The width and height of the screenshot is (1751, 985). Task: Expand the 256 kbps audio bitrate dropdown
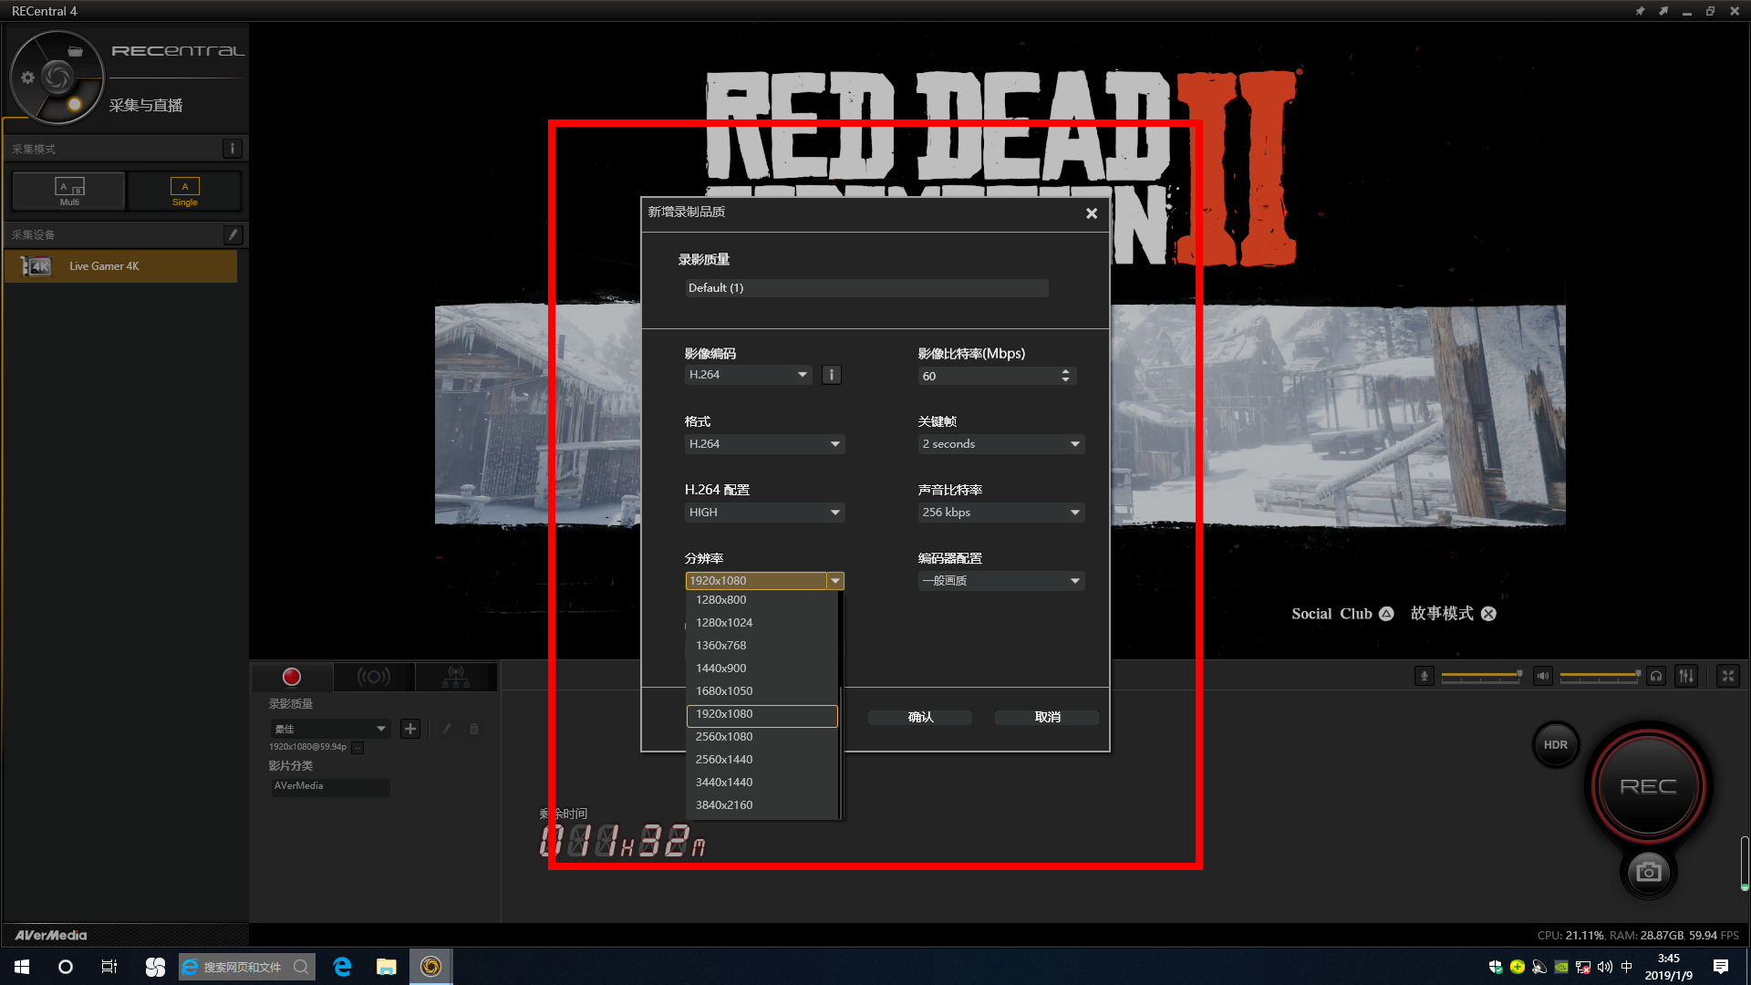coord(1000,513)
